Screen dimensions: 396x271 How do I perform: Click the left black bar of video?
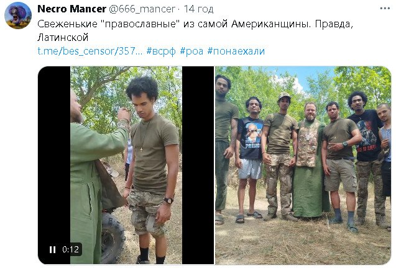click(54, 165)
